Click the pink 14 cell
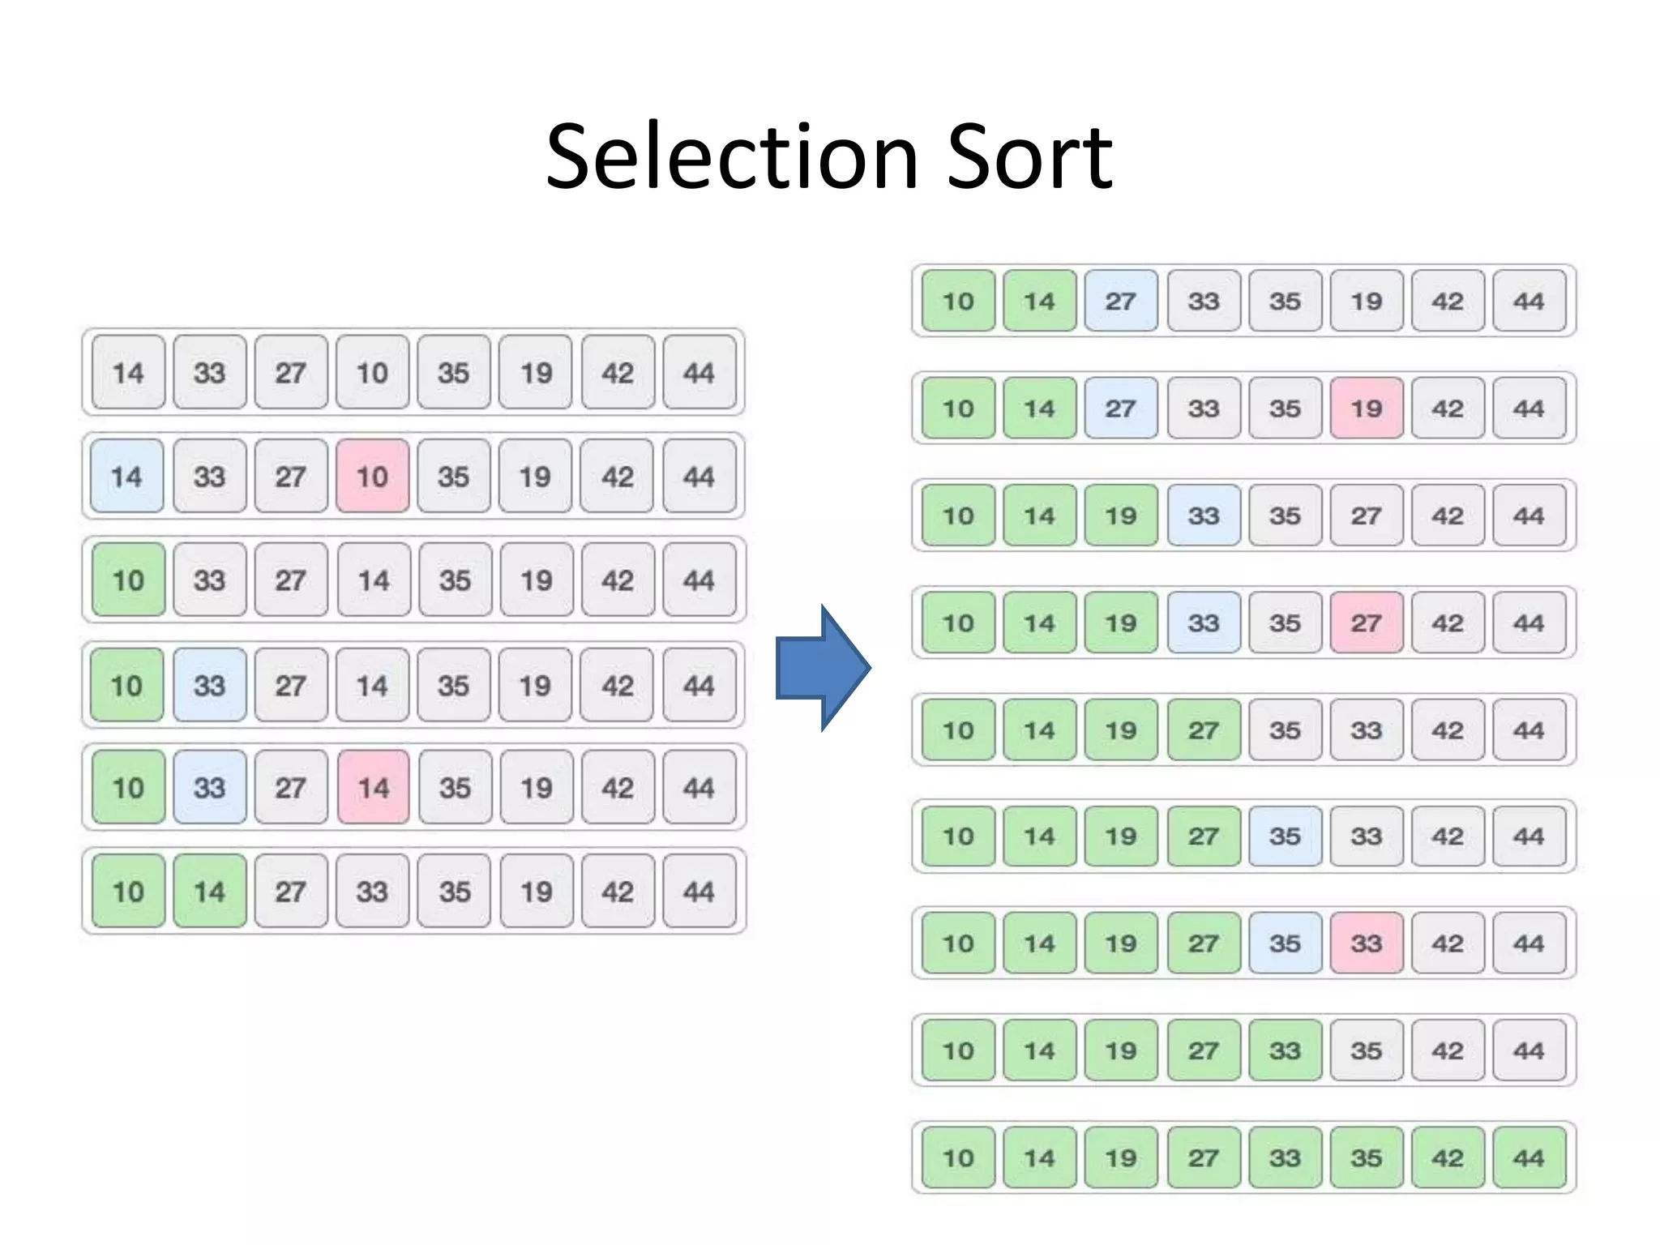Image resolution: width=1660 pixels, height=1245 pixels. [x=373, y=787]
